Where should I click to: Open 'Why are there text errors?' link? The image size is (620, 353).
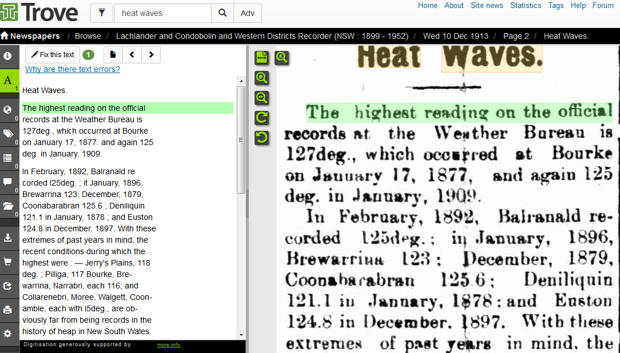coord(73,70)
